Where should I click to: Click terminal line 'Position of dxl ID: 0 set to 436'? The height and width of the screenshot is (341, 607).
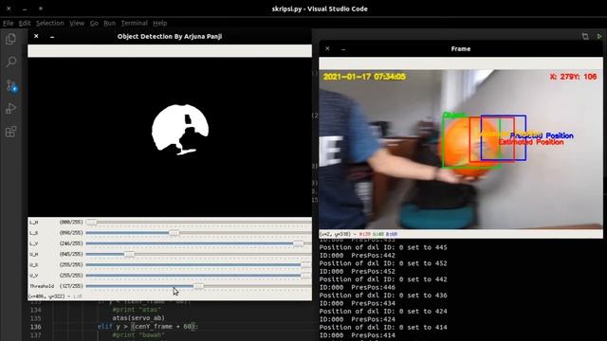[383, 296]
